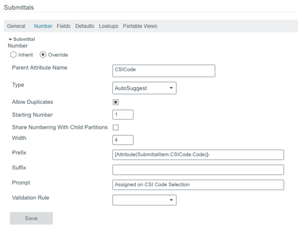Open the Portable Views tab
The height and width of the screenshot is (231, 298).
140,26
